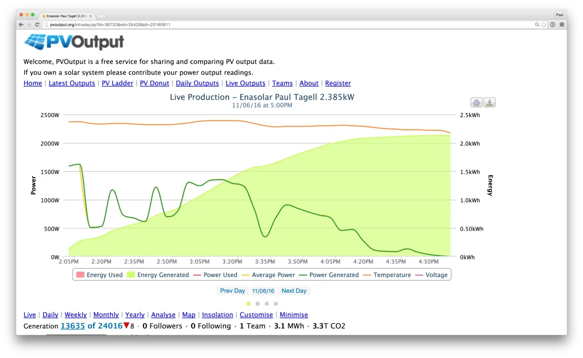Viewport: 583px width, 358px height.
Task: Toggle Energy Generated series in legend
Action: tap(158, 275)
